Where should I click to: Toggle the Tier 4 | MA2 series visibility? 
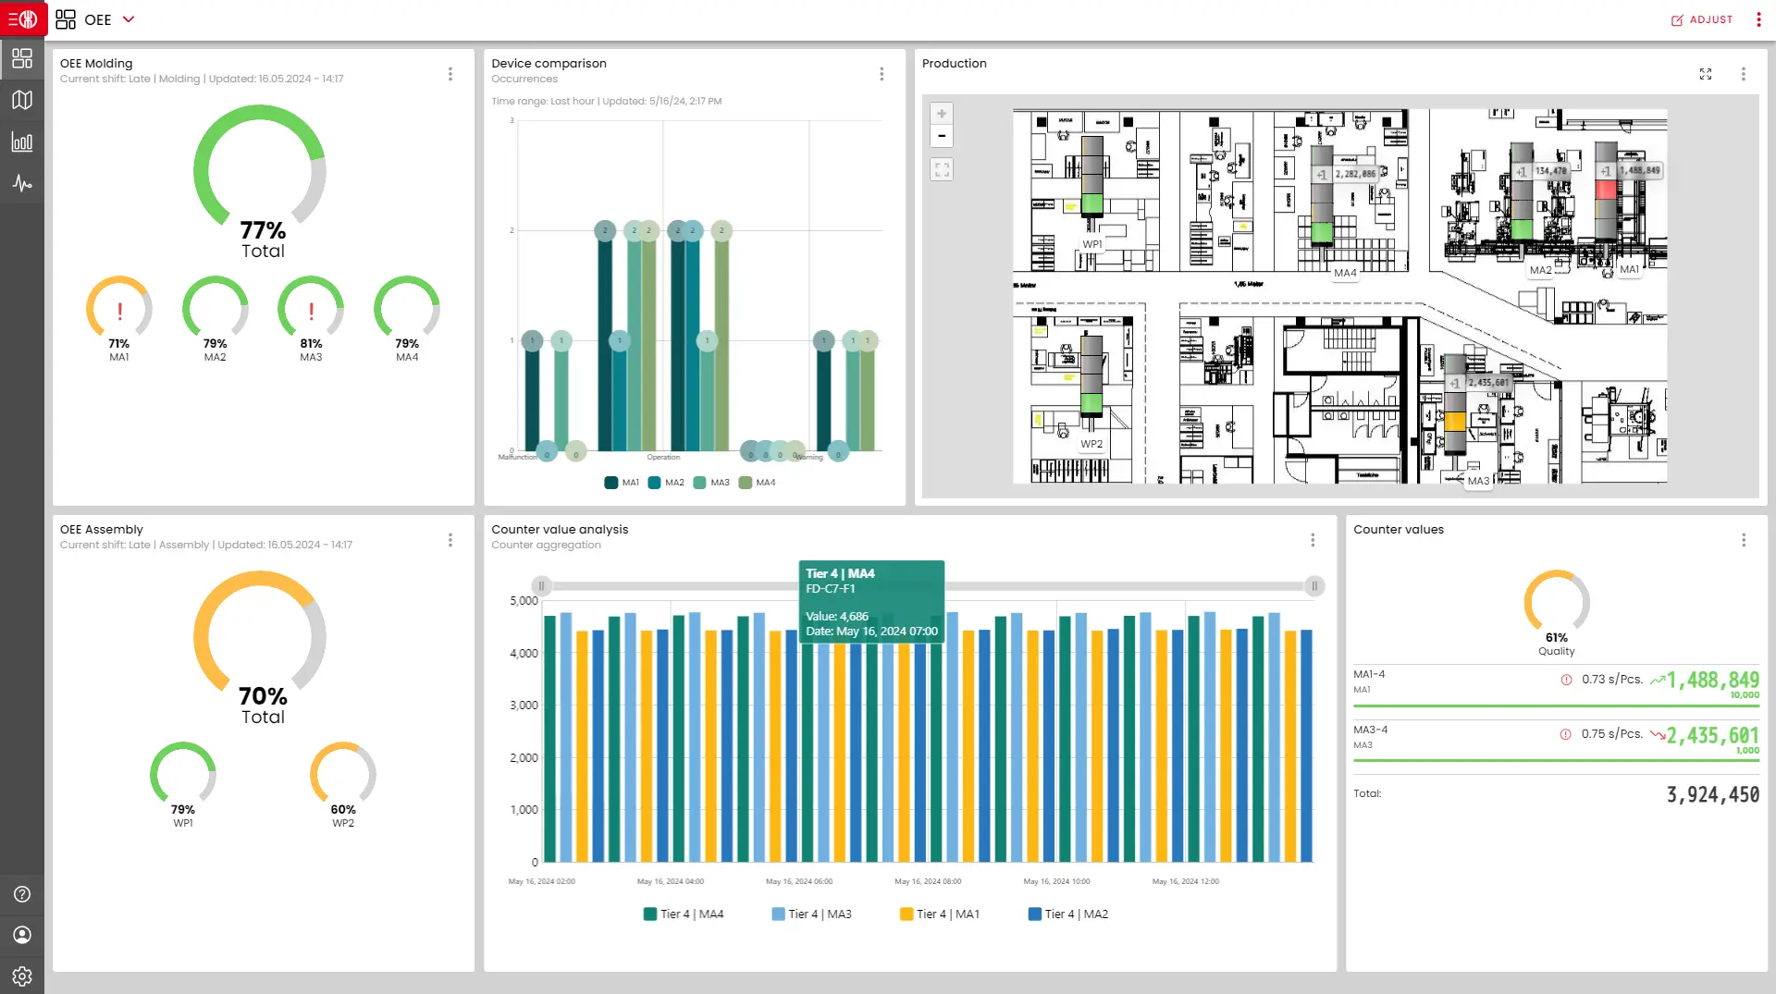(1067, 914)
